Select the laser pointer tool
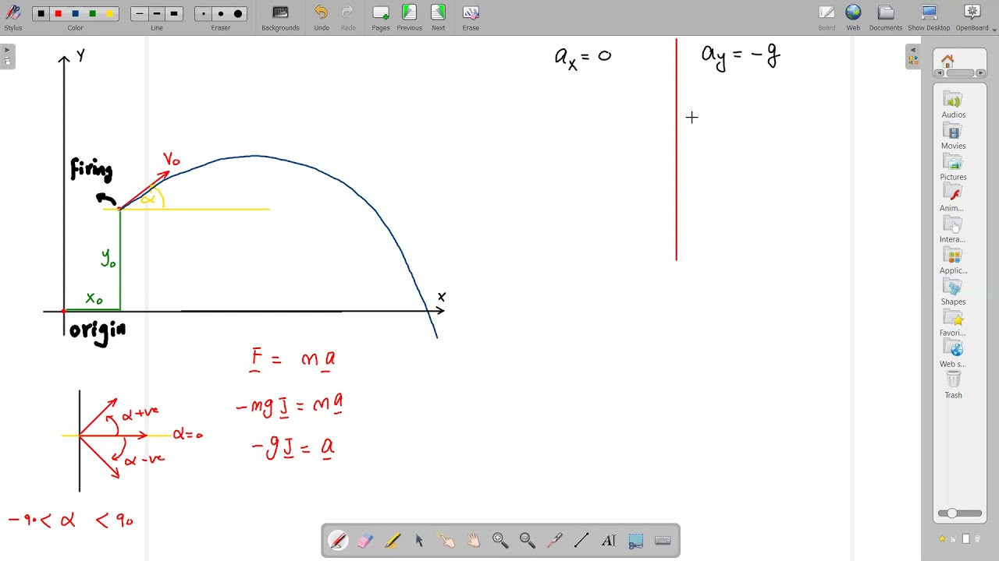The width and height of the screenshot is (999, 561). point(555,541)
